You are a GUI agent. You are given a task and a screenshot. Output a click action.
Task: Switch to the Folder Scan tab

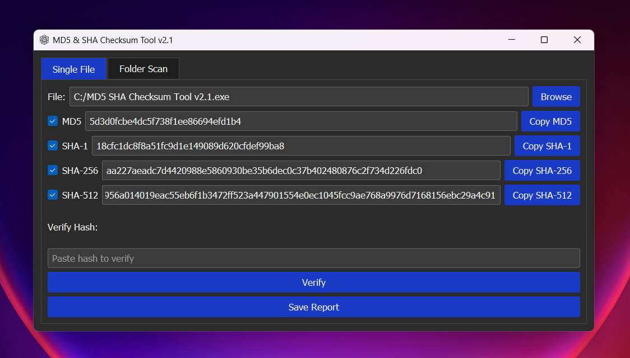(143, 69)
